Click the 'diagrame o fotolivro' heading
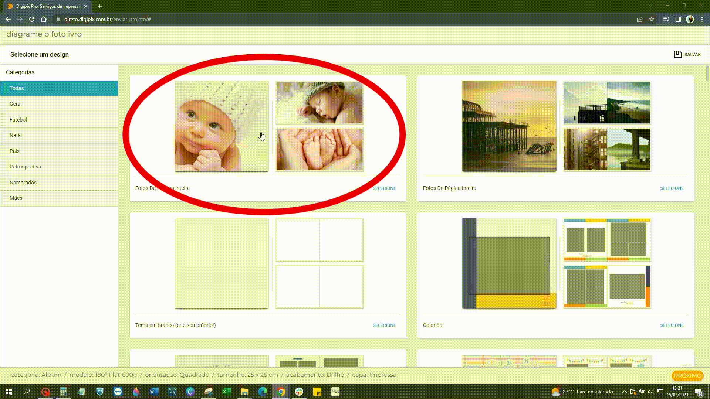The image size is (710, 399). click(x=44, y=34)
